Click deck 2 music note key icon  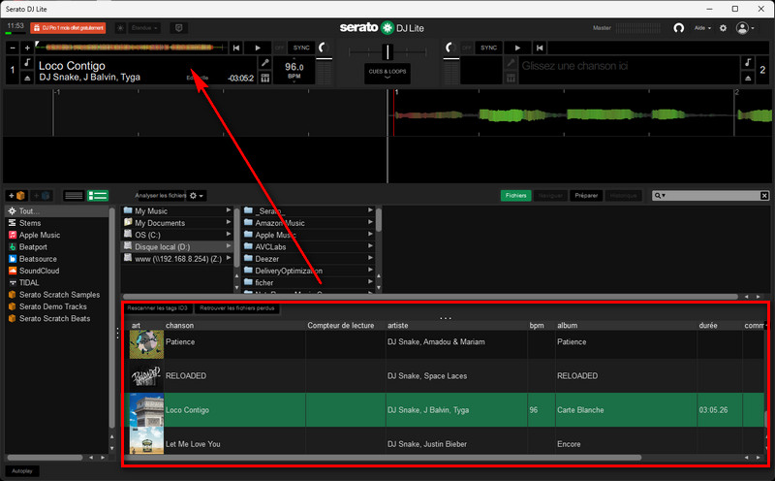pos(748,62)
